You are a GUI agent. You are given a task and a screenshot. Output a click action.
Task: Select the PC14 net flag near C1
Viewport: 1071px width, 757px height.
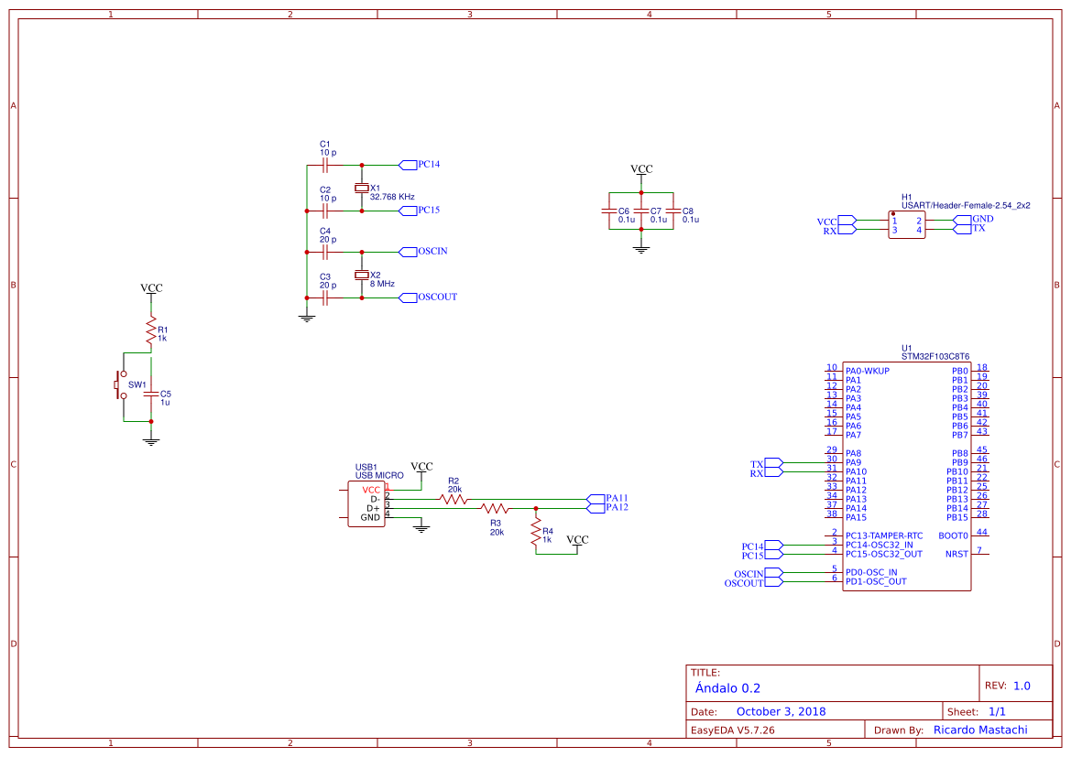coord(410,165)
